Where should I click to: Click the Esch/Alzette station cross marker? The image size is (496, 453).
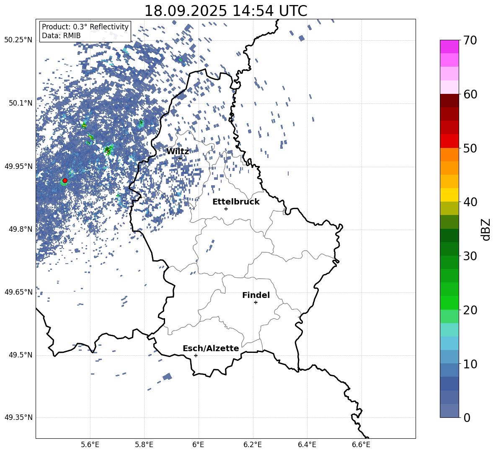196,355
